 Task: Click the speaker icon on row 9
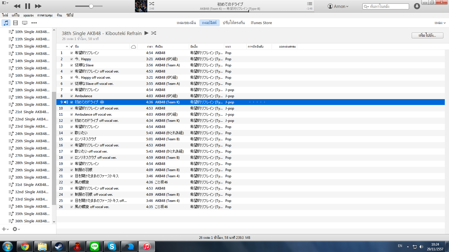pos(66,102)
